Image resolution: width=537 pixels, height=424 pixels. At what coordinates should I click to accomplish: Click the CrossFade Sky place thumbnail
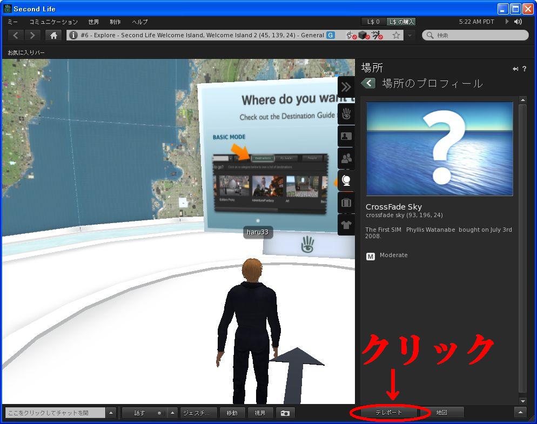[439, 149]
